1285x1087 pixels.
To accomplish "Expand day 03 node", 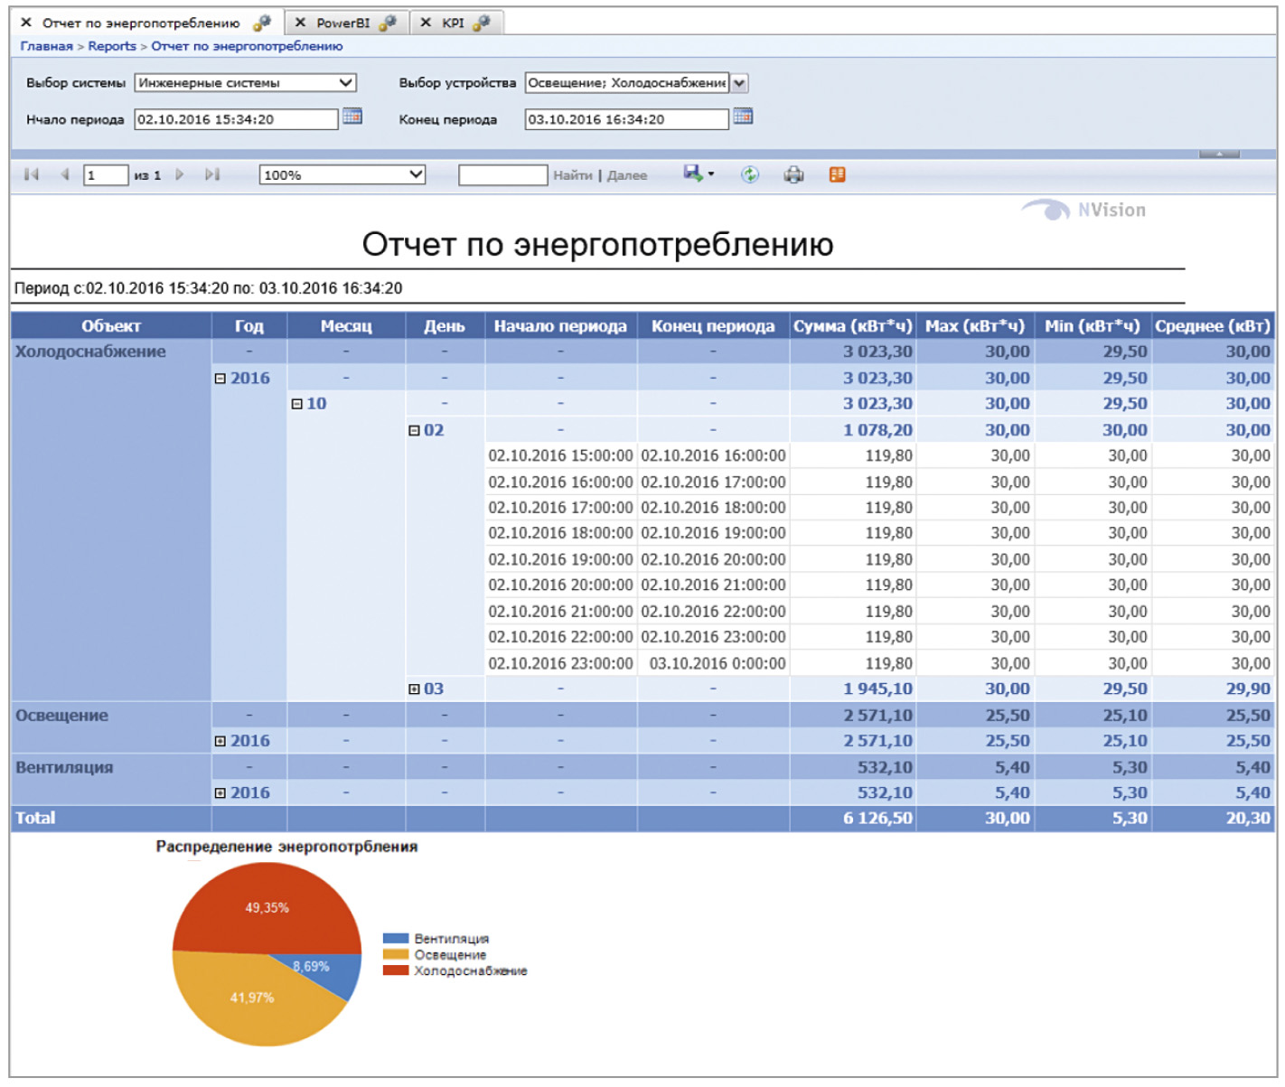I will pos(414,689).
